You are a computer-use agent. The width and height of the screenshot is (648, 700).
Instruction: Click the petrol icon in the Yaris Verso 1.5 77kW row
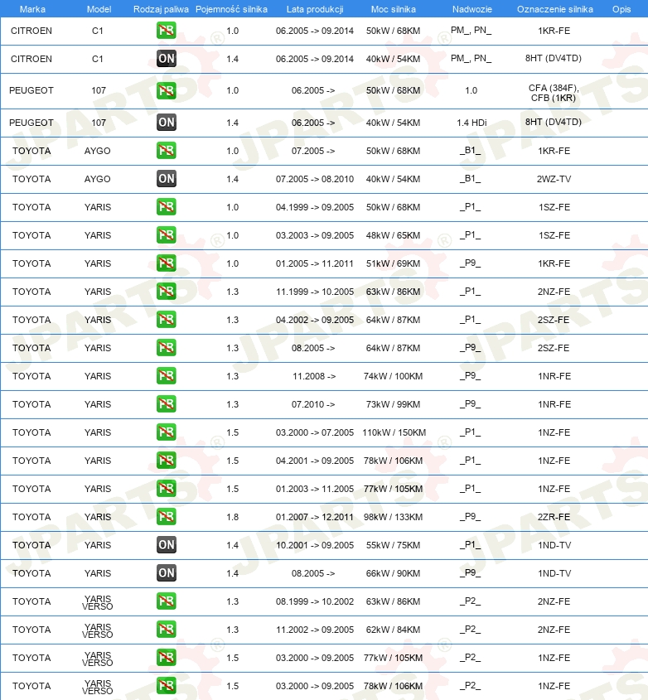click(x=166, y=657)
